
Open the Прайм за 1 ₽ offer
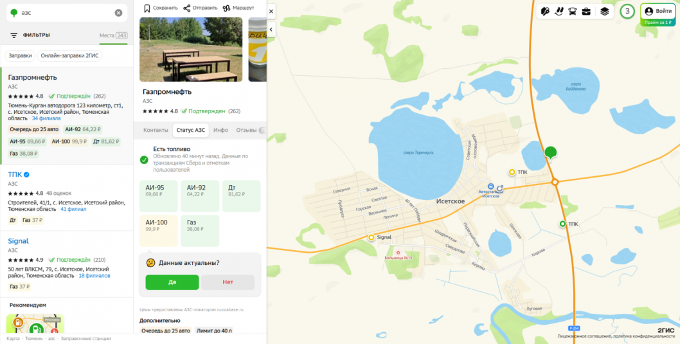(658, 22)
